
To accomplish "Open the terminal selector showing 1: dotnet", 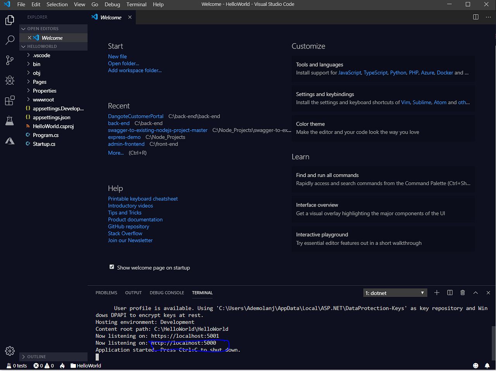I will (395, 293).
